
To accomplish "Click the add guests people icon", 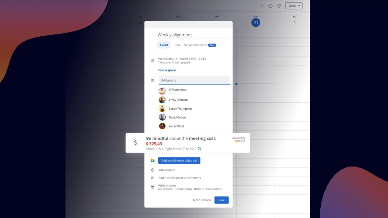I will [x=152, y=80].
